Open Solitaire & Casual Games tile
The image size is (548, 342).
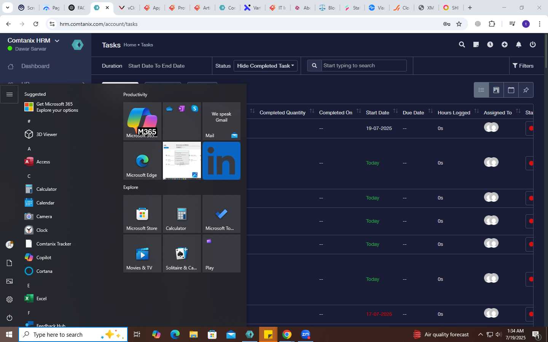point(182,253)
